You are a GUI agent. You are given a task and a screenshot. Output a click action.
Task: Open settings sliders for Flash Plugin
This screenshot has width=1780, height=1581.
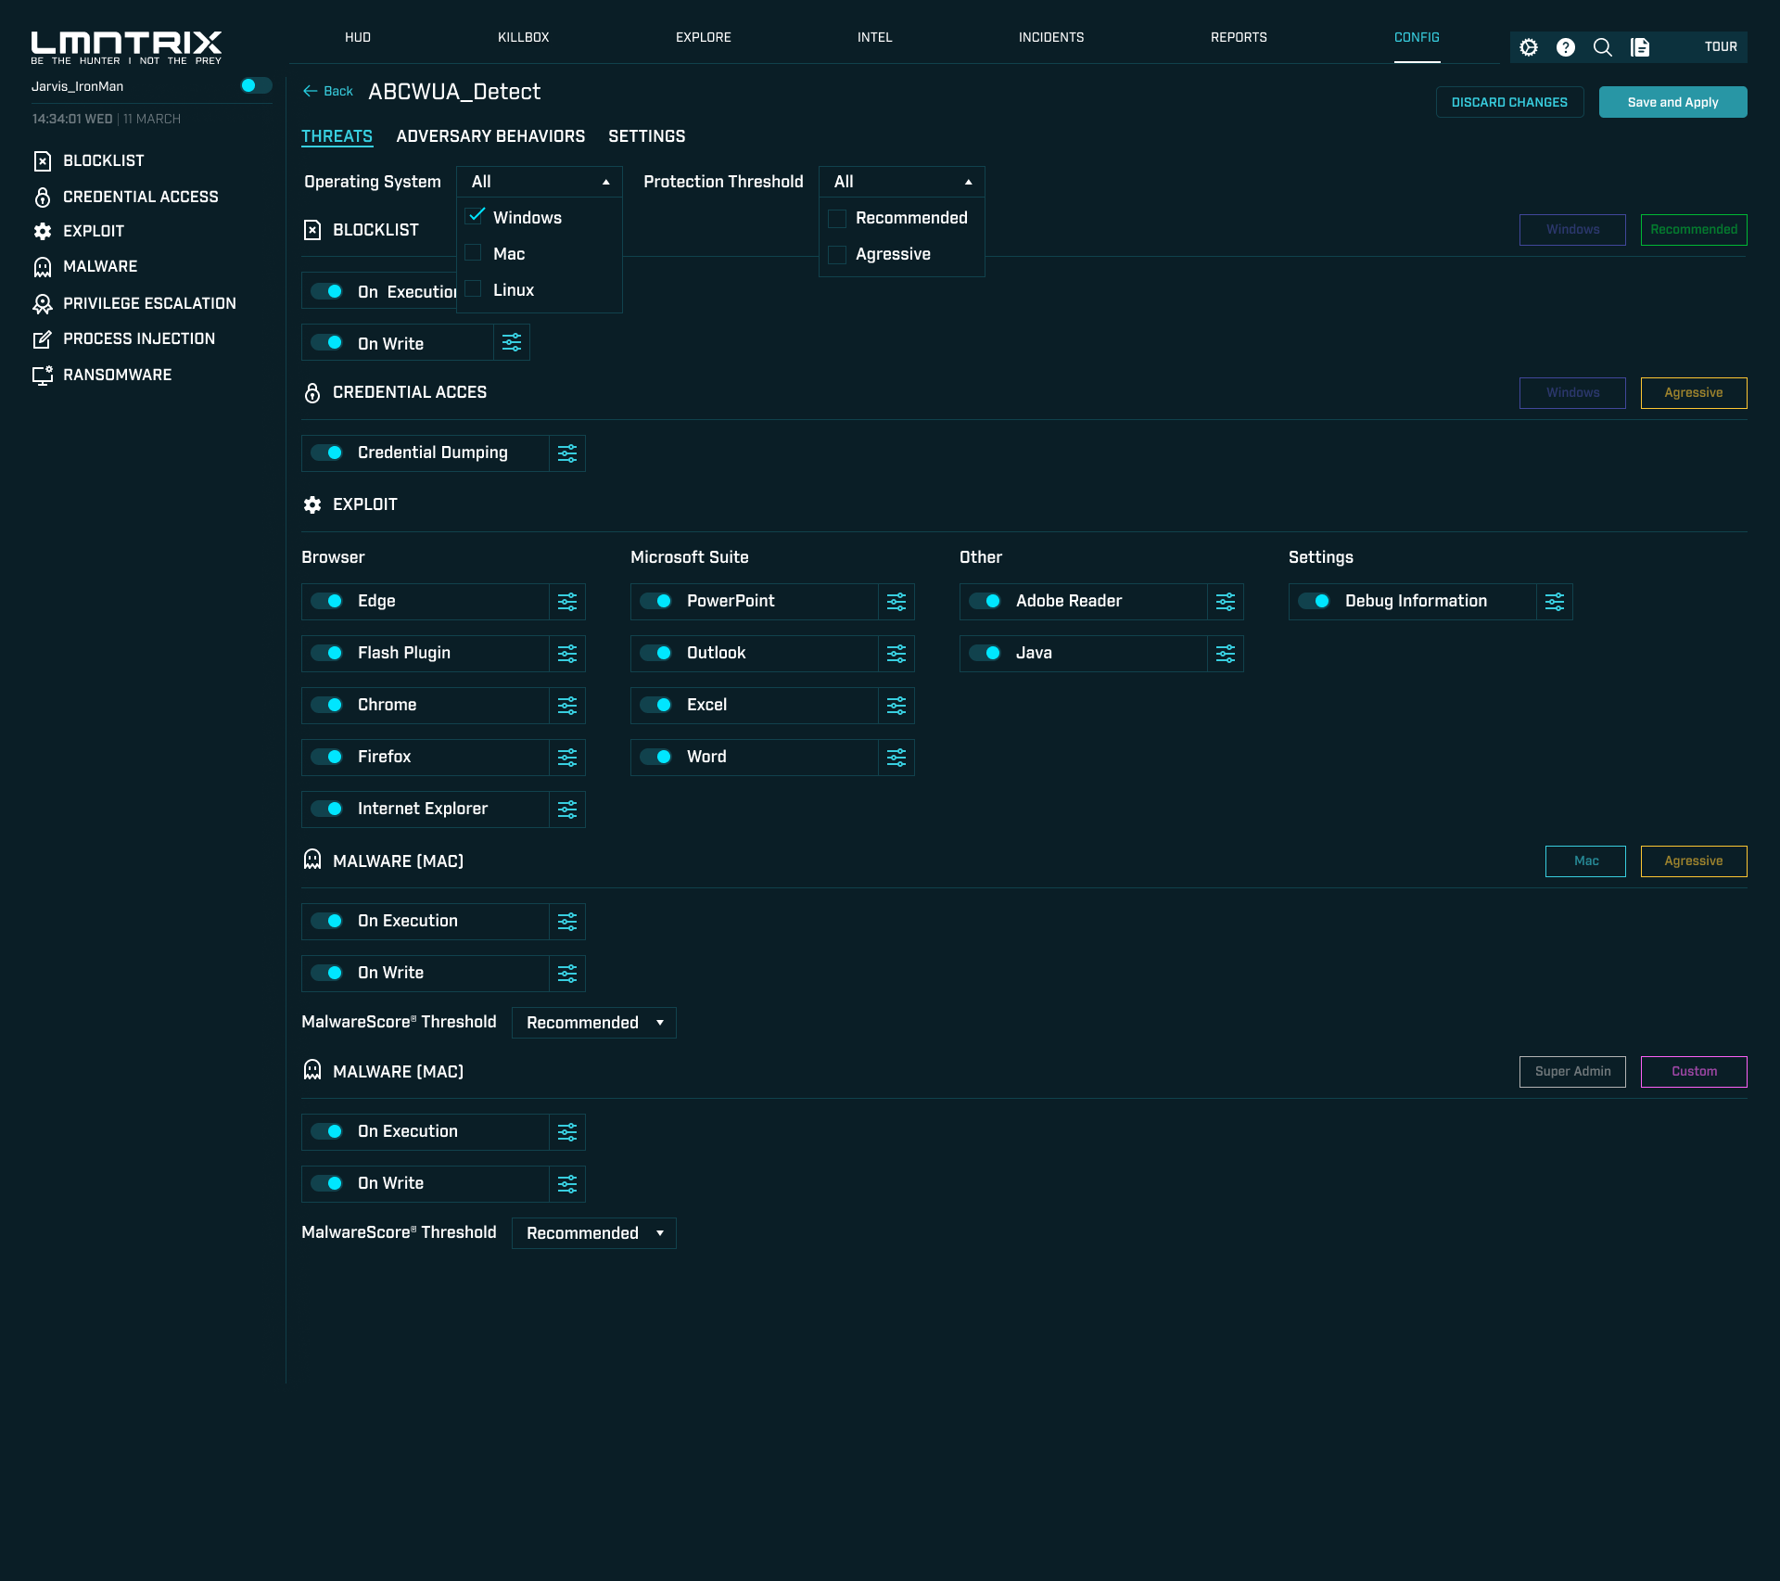pos(567,654)
